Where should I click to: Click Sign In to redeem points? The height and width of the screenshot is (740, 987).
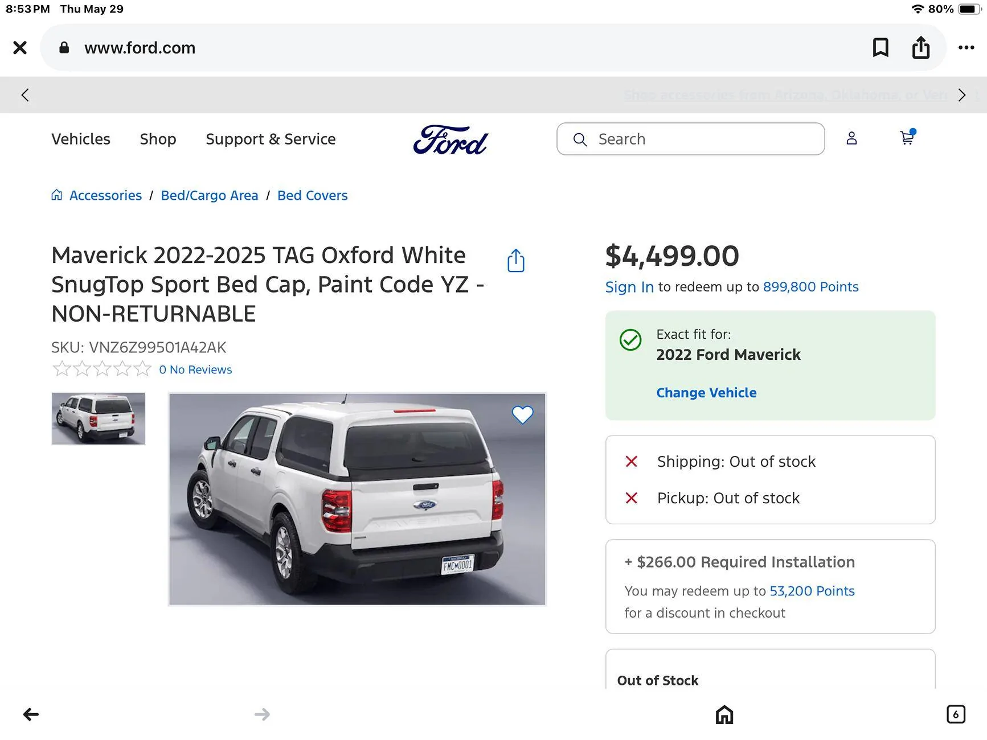click(629, 287)
